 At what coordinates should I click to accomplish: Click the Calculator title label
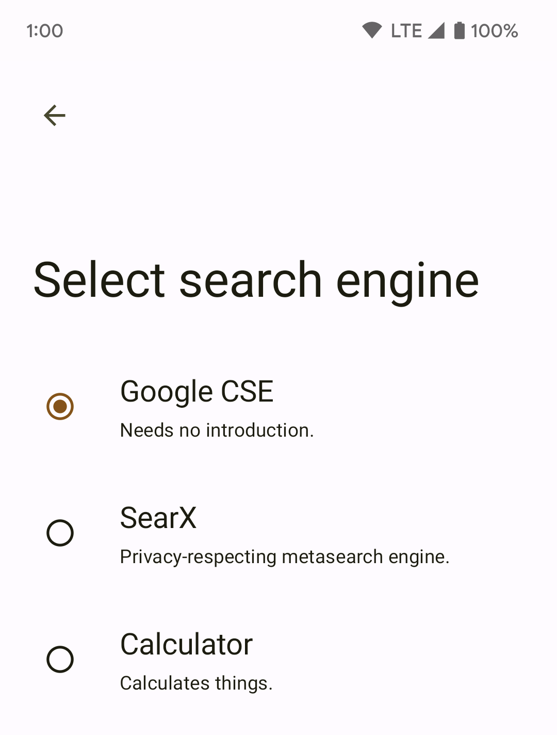pyautogui.click(x=186, y=644)
